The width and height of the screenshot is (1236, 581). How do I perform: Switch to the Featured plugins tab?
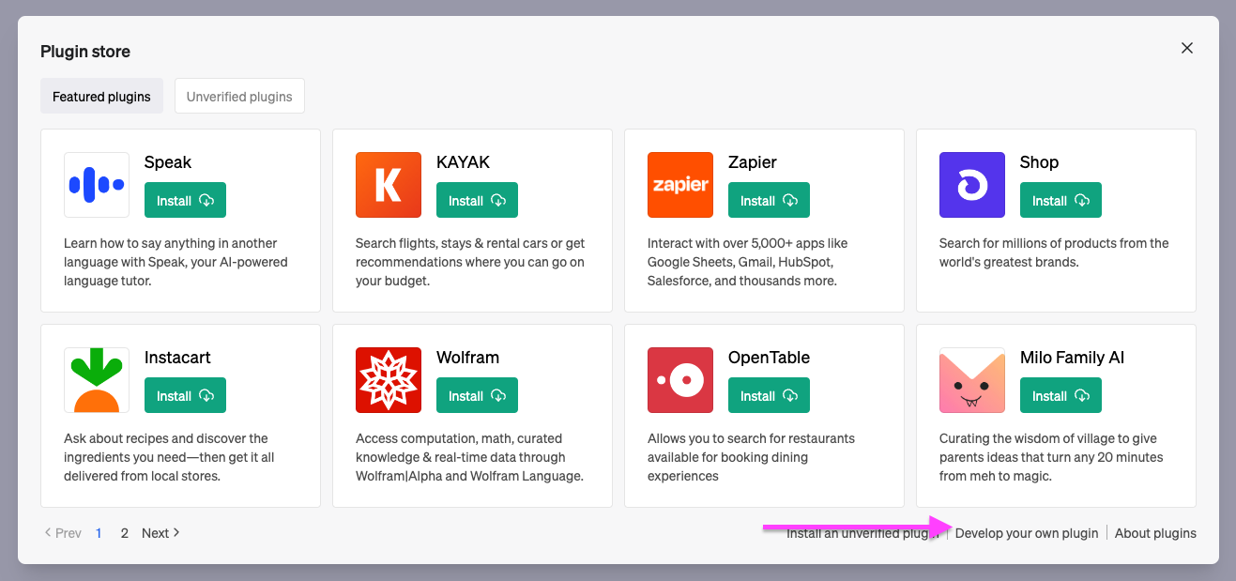(x=101, y=97)
